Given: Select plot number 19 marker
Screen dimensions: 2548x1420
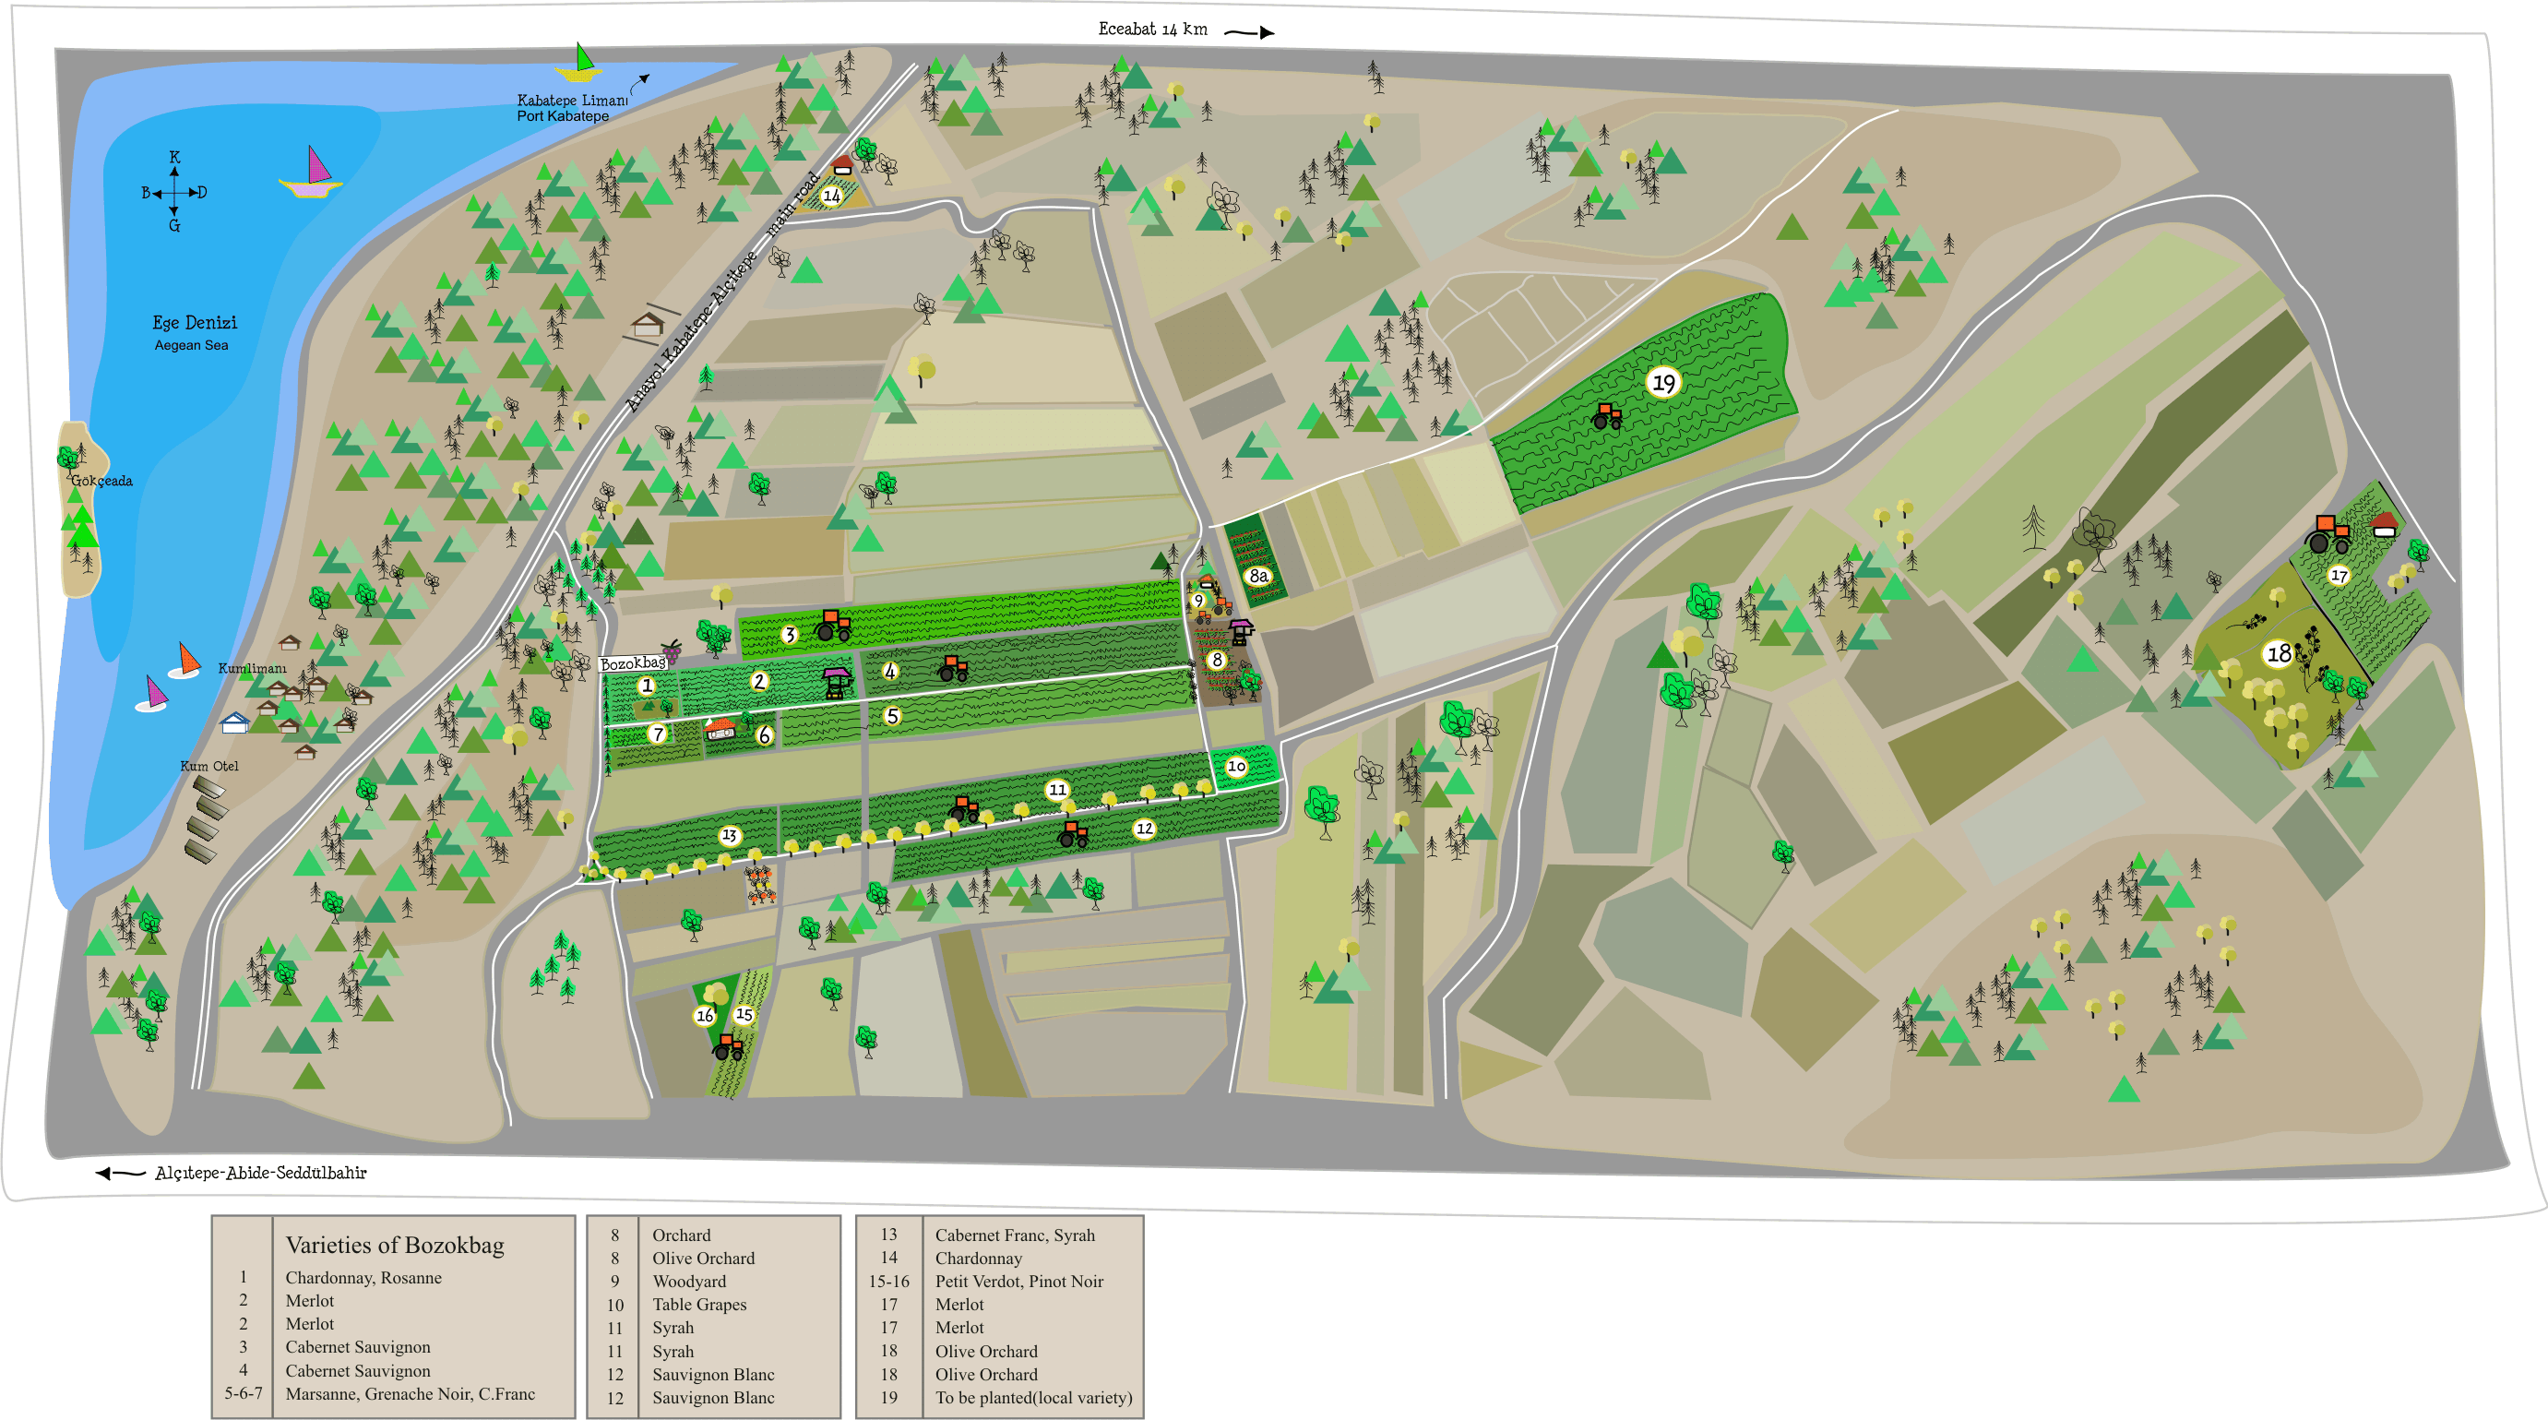Looking at the screenshot, I should [x=1663, y=383].
